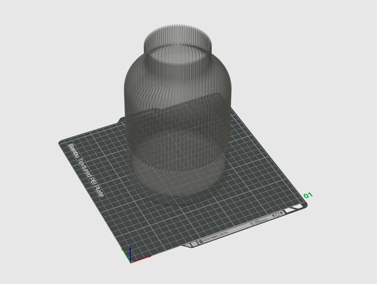377x284 pixels.
Task: Click the green Y axis line
Action: coord(125,255)
